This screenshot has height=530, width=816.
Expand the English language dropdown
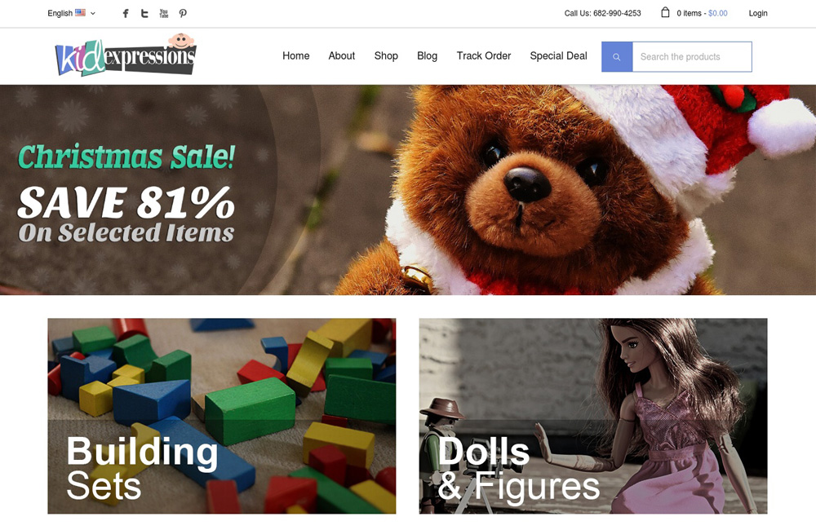(71, 13)
